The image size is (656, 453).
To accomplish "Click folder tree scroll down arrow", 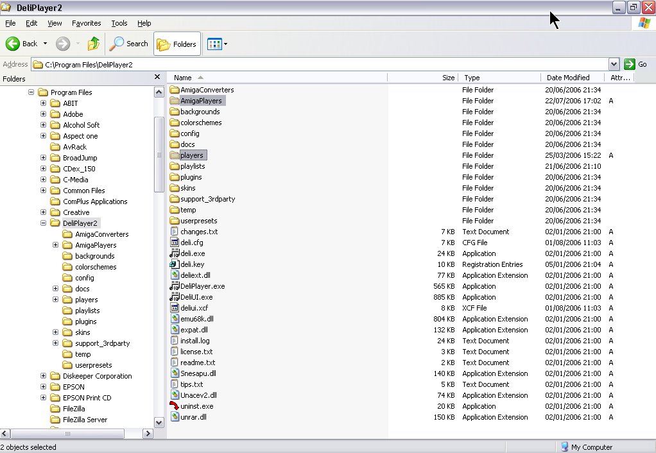I will pyautogui.click(x=159, y=422).
